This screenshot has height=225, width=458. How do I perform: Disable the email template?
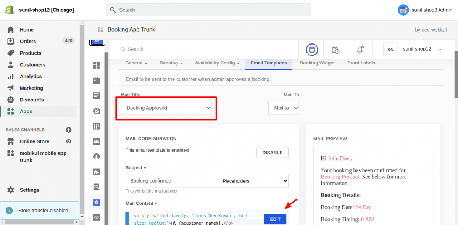coord(272,153)
